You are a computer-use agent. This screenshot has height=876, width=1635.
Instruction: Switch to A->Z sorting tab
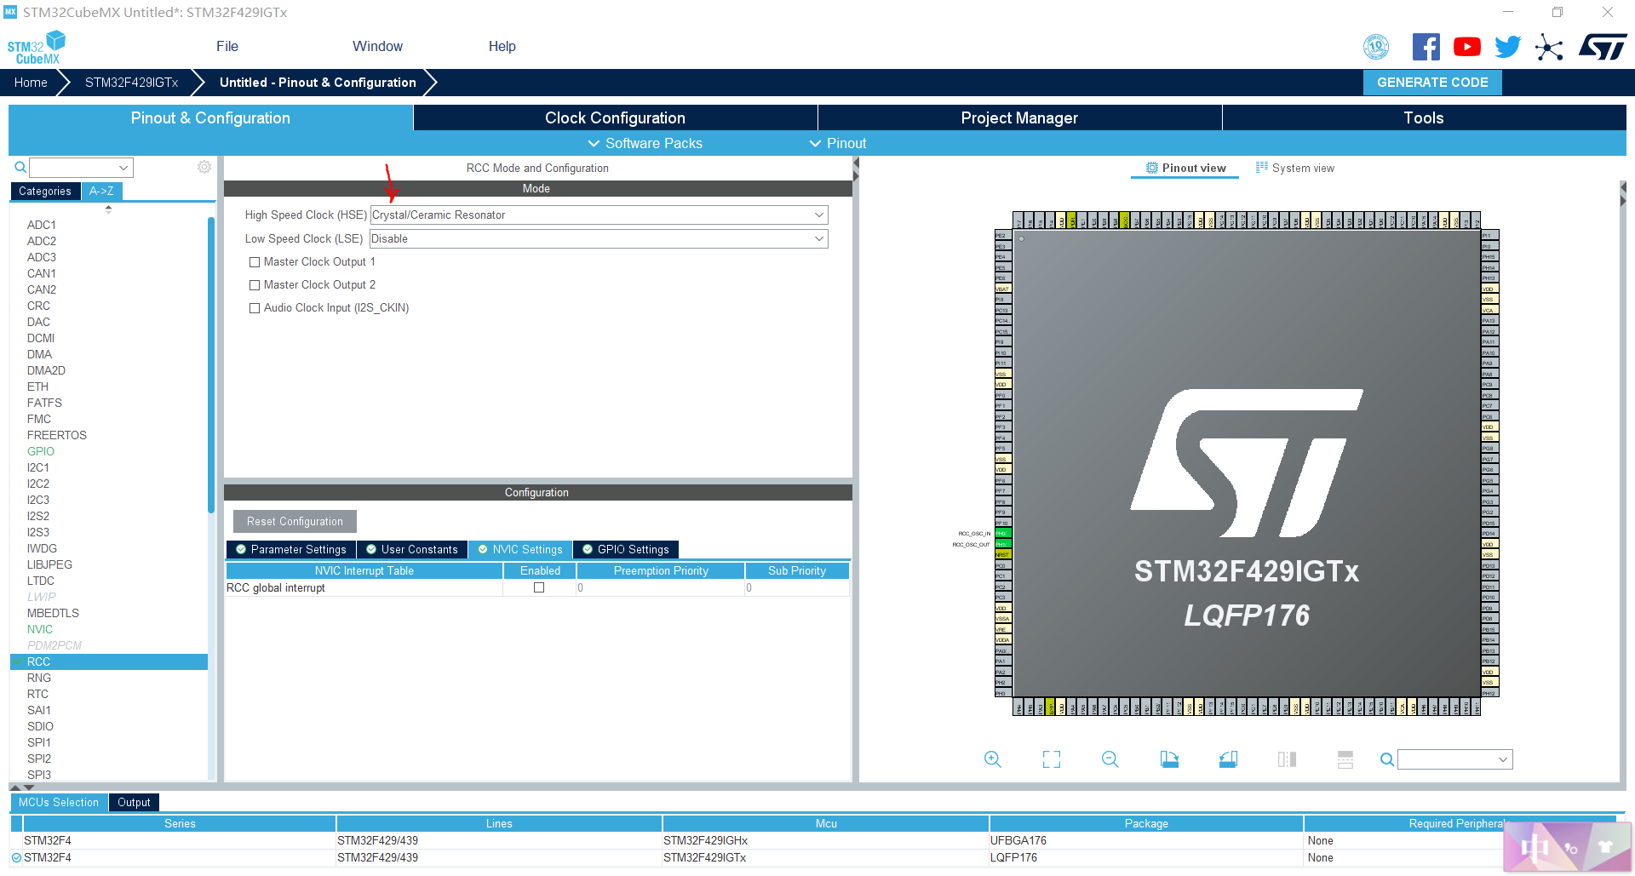[x=101, y=192]
